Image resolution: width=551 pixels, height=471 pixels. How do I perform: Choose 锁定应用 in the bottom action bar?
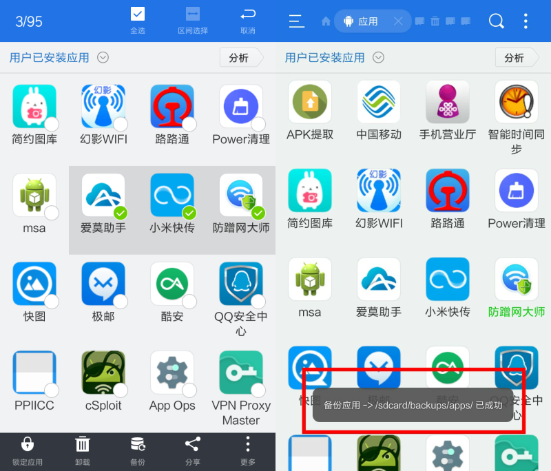[28, 452]
